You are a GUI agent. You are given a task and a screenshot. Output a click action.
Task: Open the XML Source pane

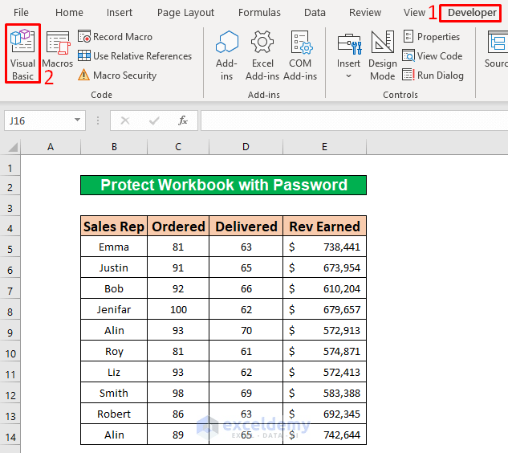[x=496, y=49]
